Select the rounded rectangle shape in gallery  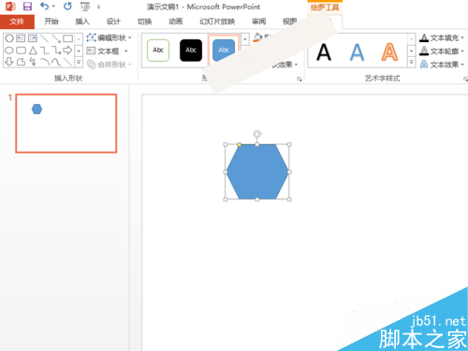tap(21, 51)
